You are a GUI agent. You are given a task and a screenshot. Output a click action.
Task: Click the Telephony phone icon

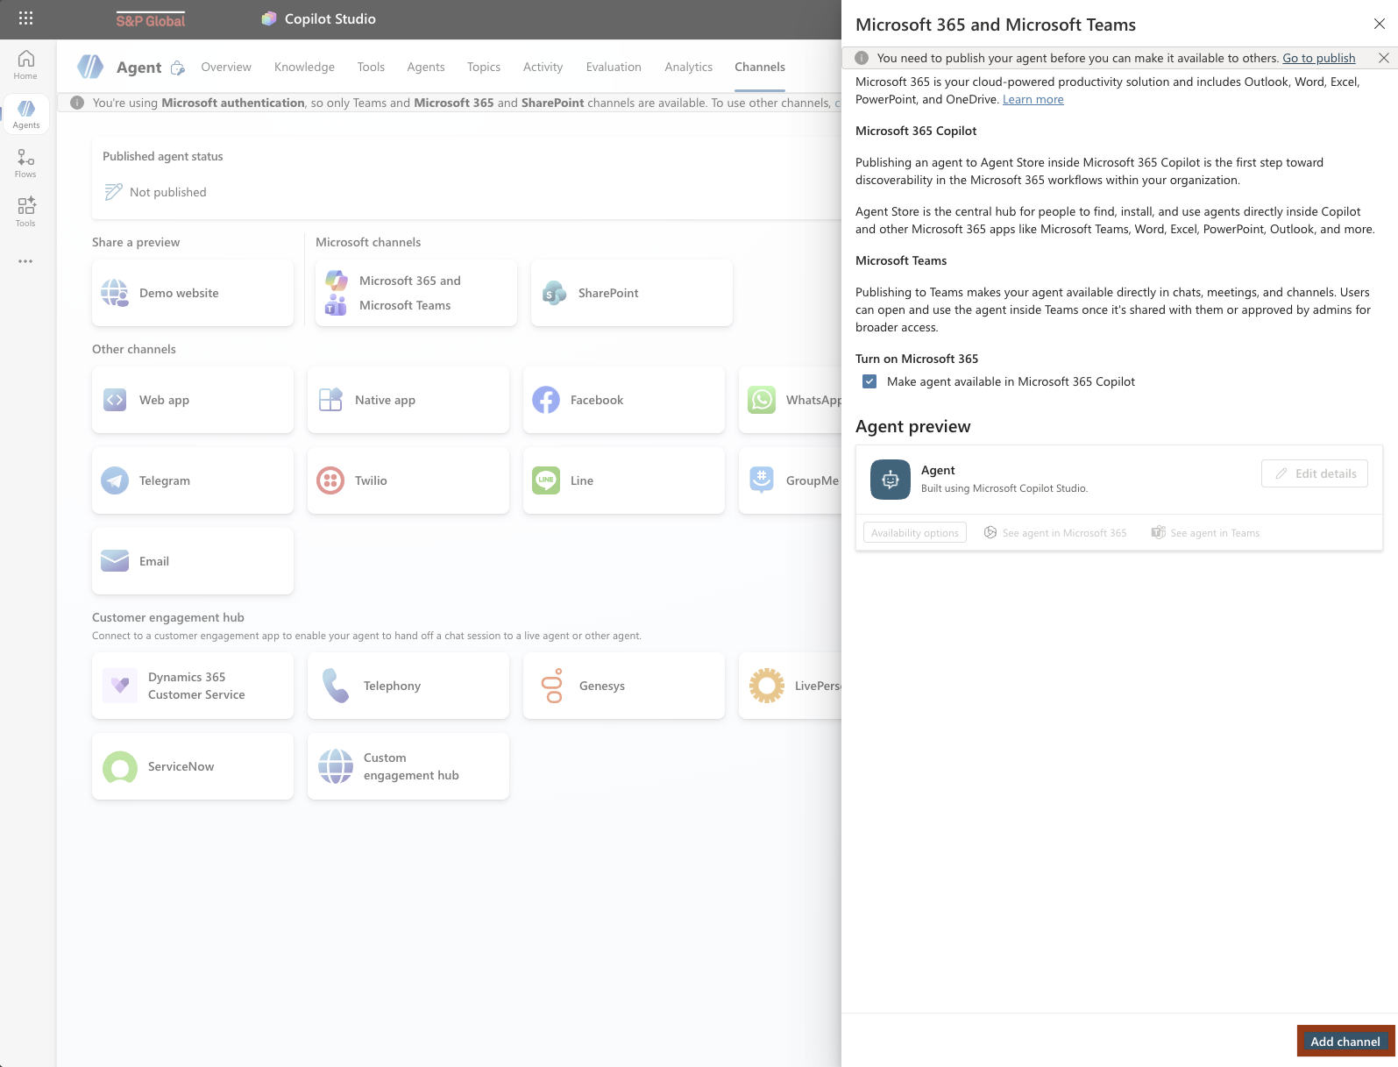pos(336,686)
